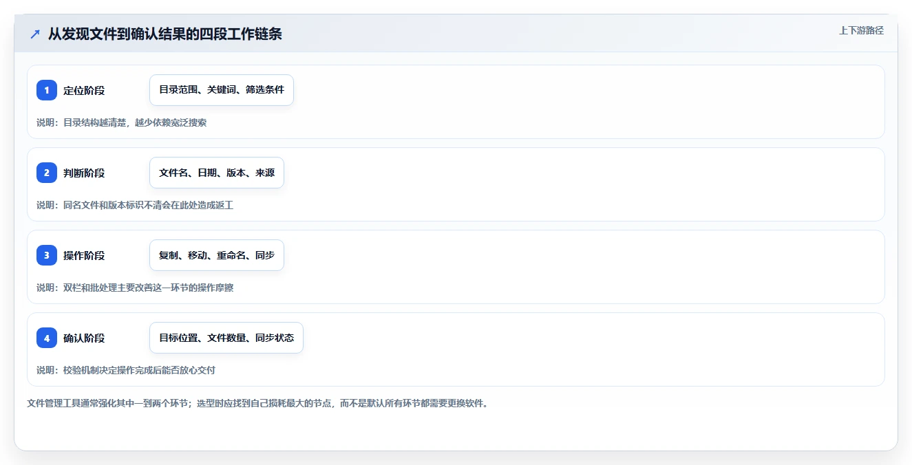Click the 确认阶段 stage title
Image resolution: width=912 pixels, height=465 pixels.
84,338
